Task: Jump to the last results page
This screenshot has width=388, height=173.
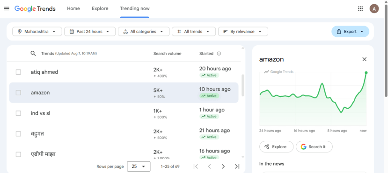Action: (x=237, y=166)
